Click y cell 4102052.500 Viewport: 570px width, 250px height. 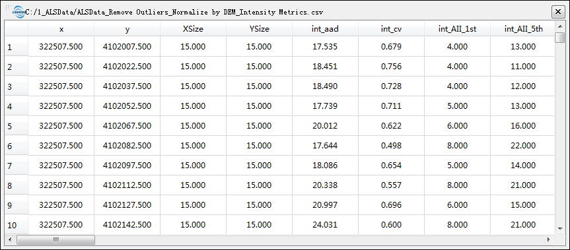coord(127,106)
